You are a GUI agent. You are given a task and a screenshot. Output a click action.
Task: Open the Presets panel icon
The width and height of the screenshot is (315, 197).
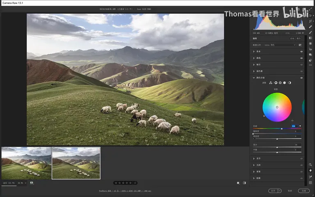coord(310,60)
